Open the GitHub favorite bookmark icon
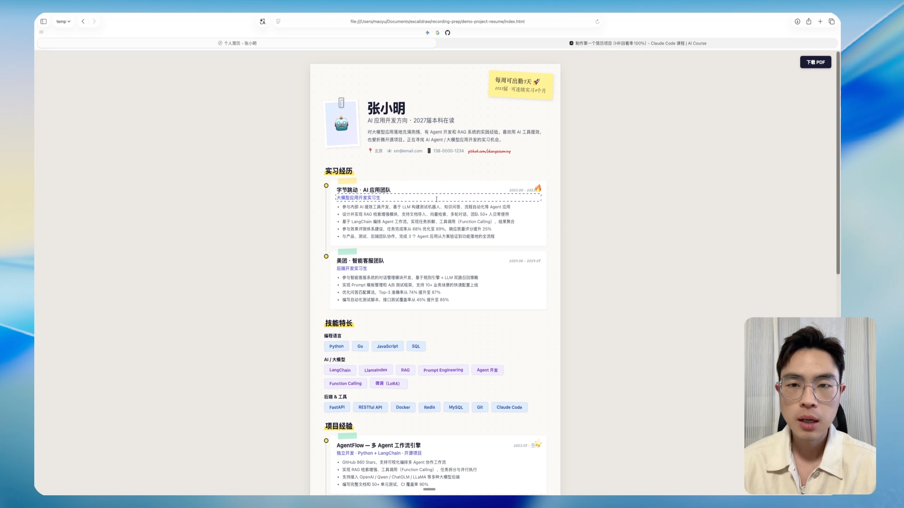Screen dimensions: 904x508 click(447, 33)
